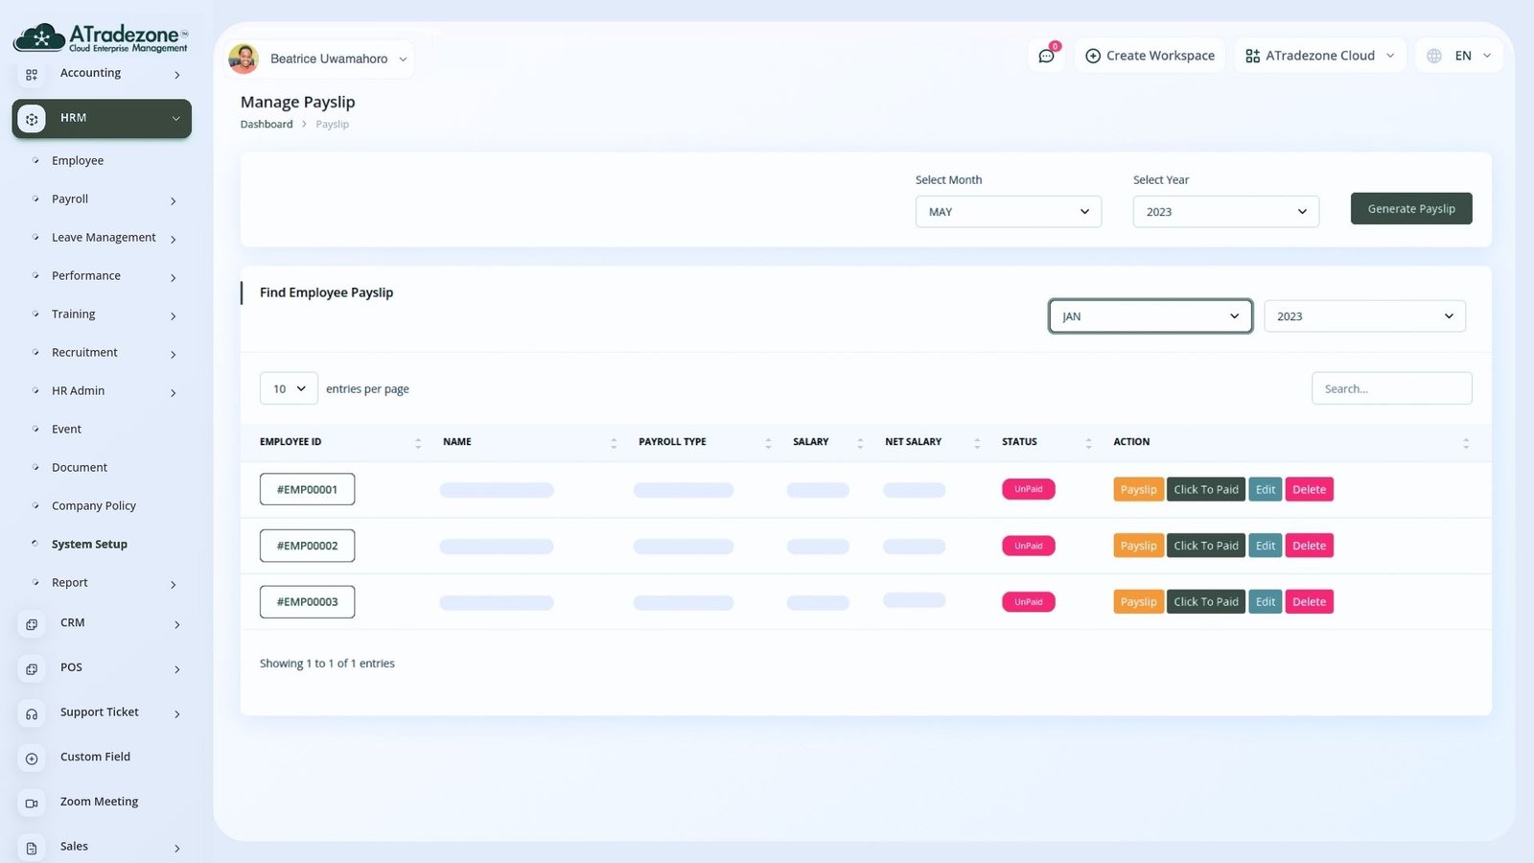Viewport: 1534px width, 863px height.
Task: Open the Company Policy menu item
Action: coord(94,506)
